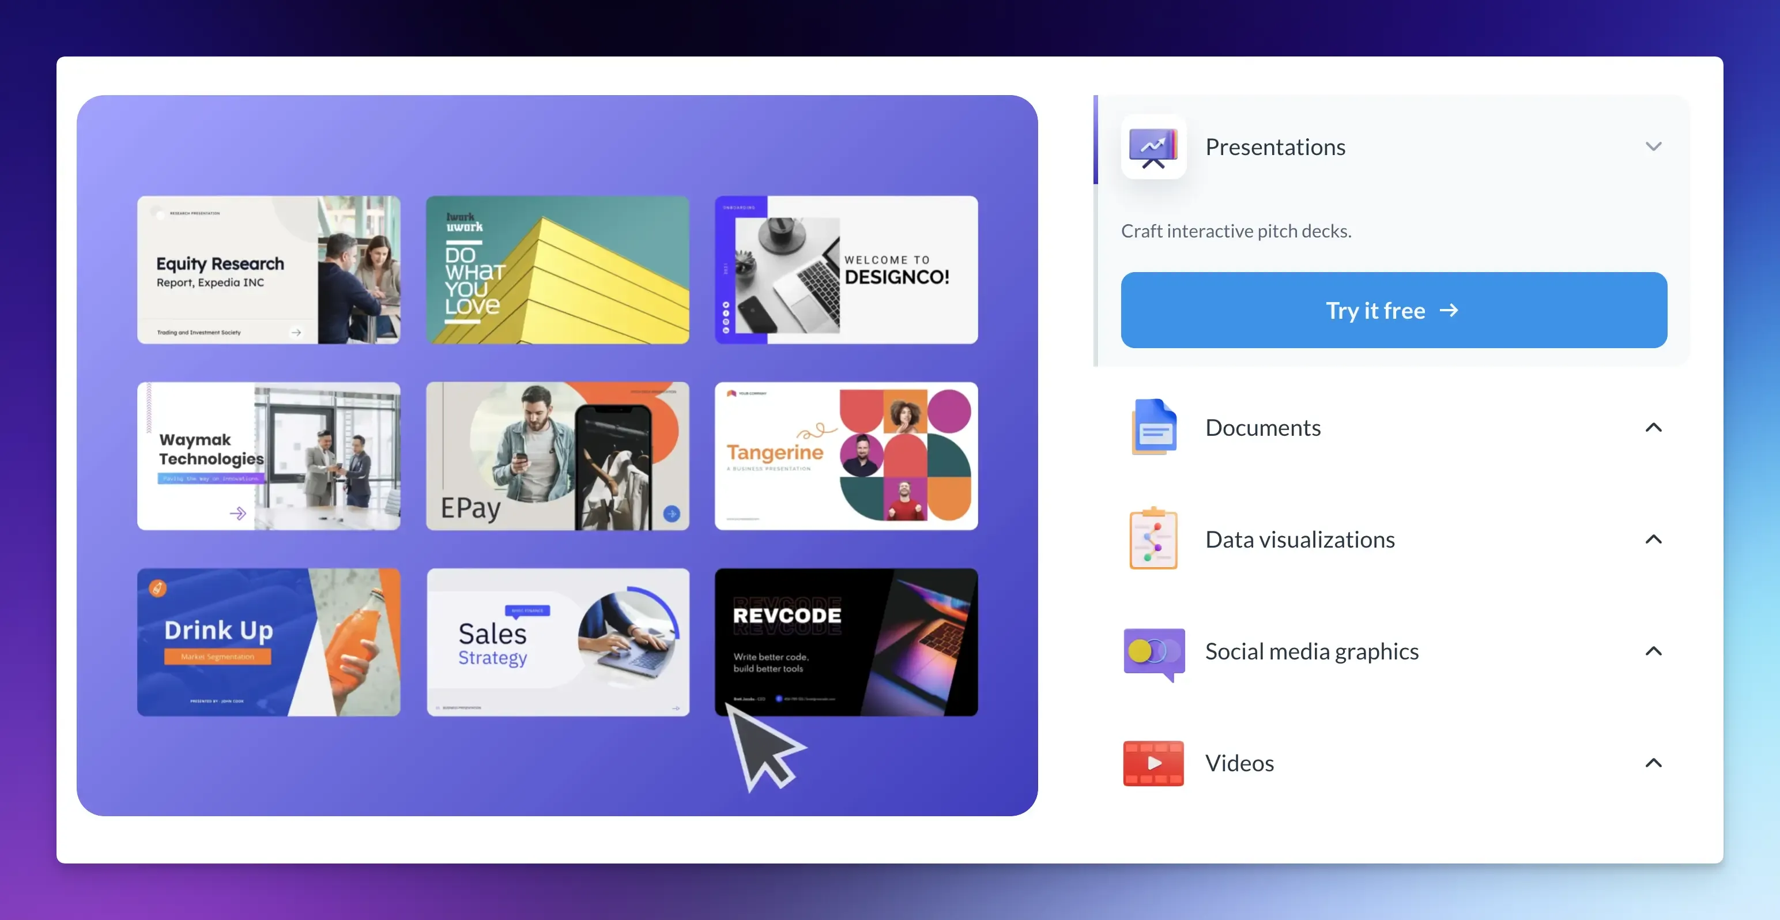
Task: Click the blue Documents file icon
Action: coord(1153,427)
